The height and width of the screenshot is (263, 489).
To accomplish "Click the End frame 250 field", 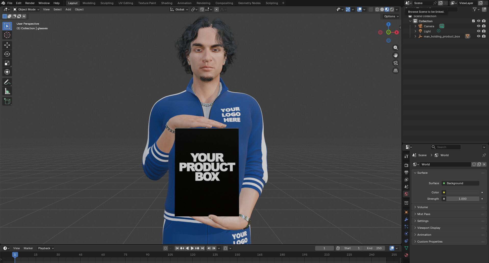I will 374,248.
